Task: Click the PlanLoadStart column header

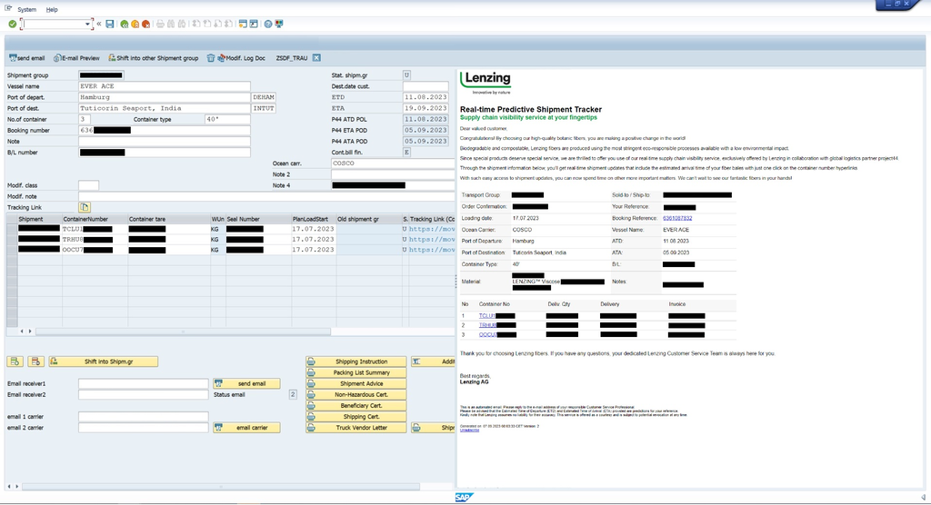Action: coord(313,219)
